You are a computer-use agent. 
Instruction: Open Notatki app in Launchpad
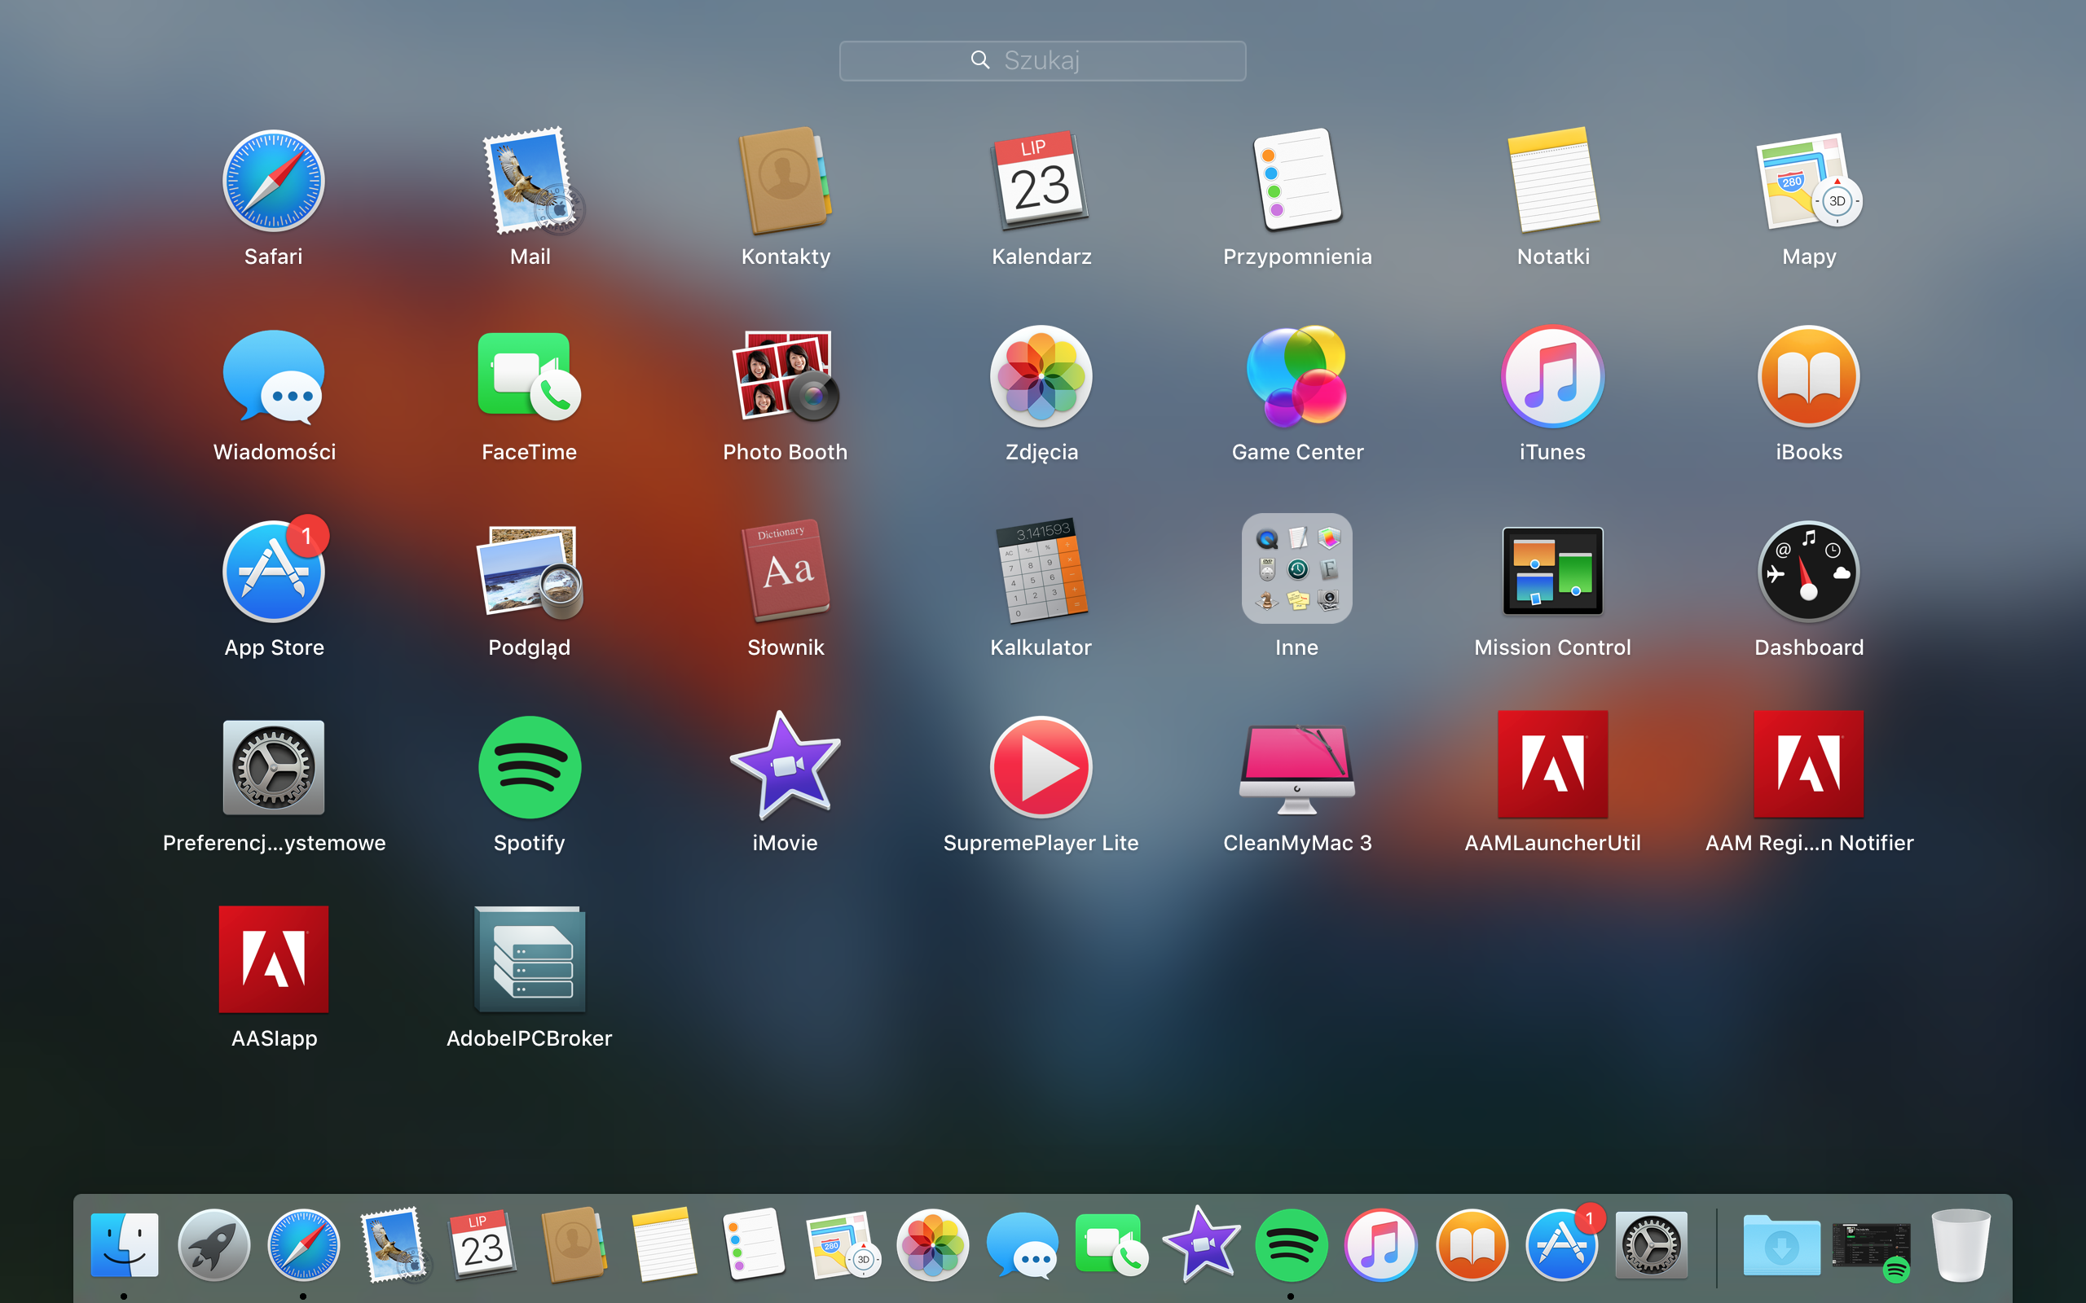[1553, 181]
